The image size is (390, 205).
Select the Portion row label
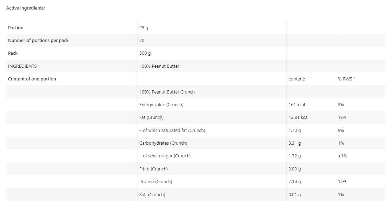pos(16,28)
